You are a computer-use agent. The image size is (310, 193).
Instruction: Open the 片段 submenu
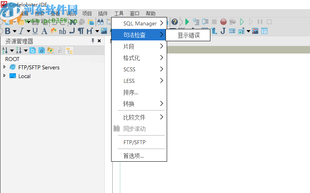coord(139,46)
